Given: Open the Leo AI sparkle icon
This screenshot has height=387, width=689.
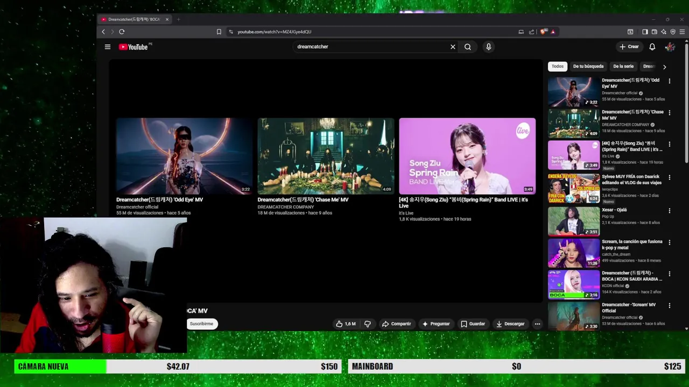Looking at the screenshot, I should tap(664, 32).
